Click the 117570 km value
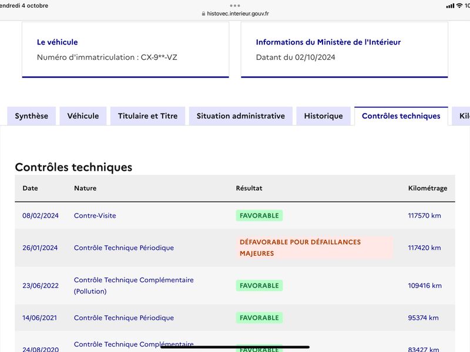Viewport: 470px width, 352px height. [424, 215]
